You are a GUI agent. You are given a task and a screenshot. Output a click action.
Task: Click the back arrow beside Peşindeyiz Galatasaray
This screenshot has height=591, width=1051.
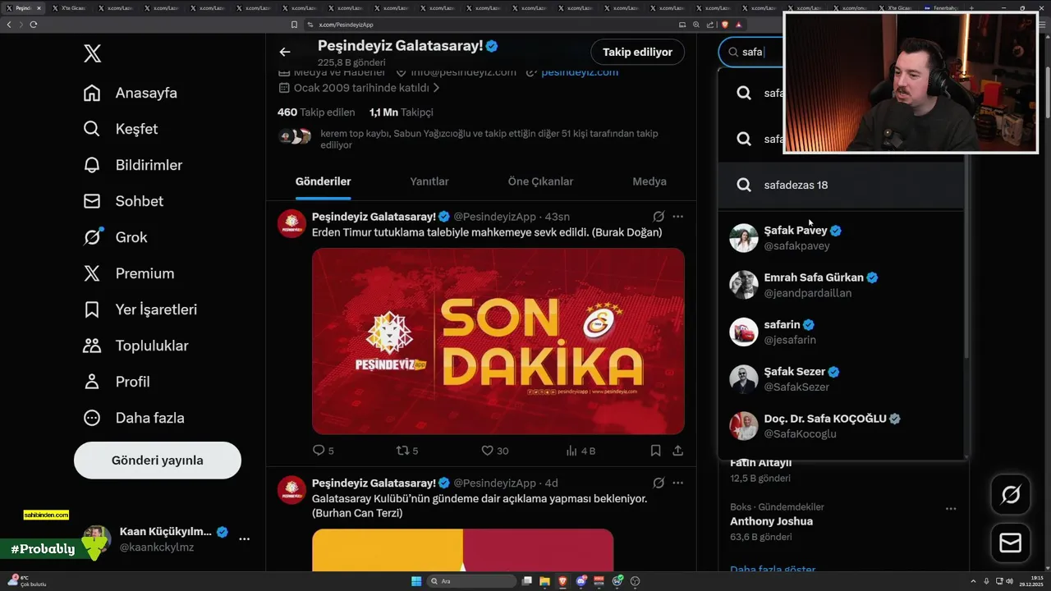pos(285,52)
